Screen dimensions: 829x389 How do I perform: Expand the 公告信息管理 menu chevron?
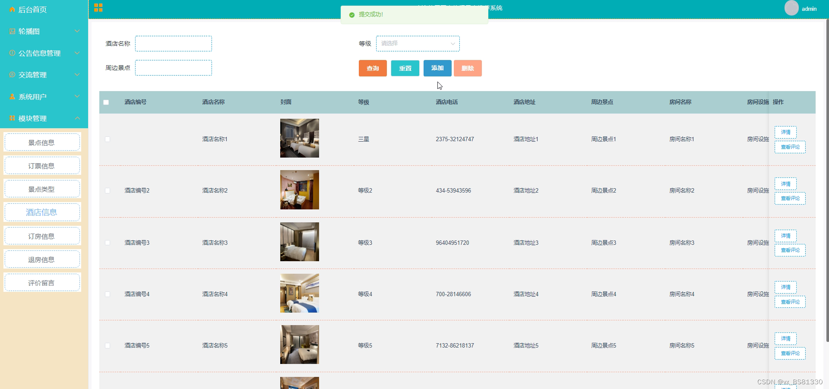77,53
